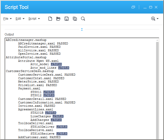Minimize the Script Tool window
Viewport: 164px width, 140px height.
(145, 7)
